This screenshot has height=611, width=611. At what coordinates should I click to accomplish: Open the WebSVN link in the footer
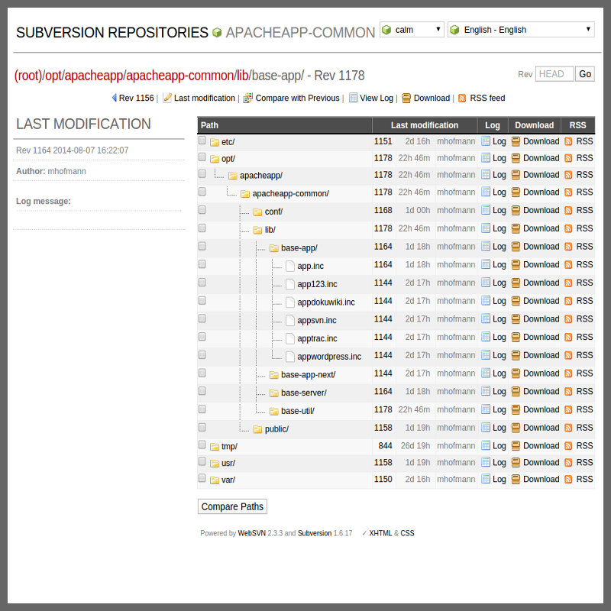click(251, 533)
